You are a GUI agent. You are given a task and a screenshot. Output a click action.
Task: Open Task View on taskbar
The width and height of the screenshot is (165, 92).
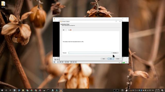pos(10,90)
